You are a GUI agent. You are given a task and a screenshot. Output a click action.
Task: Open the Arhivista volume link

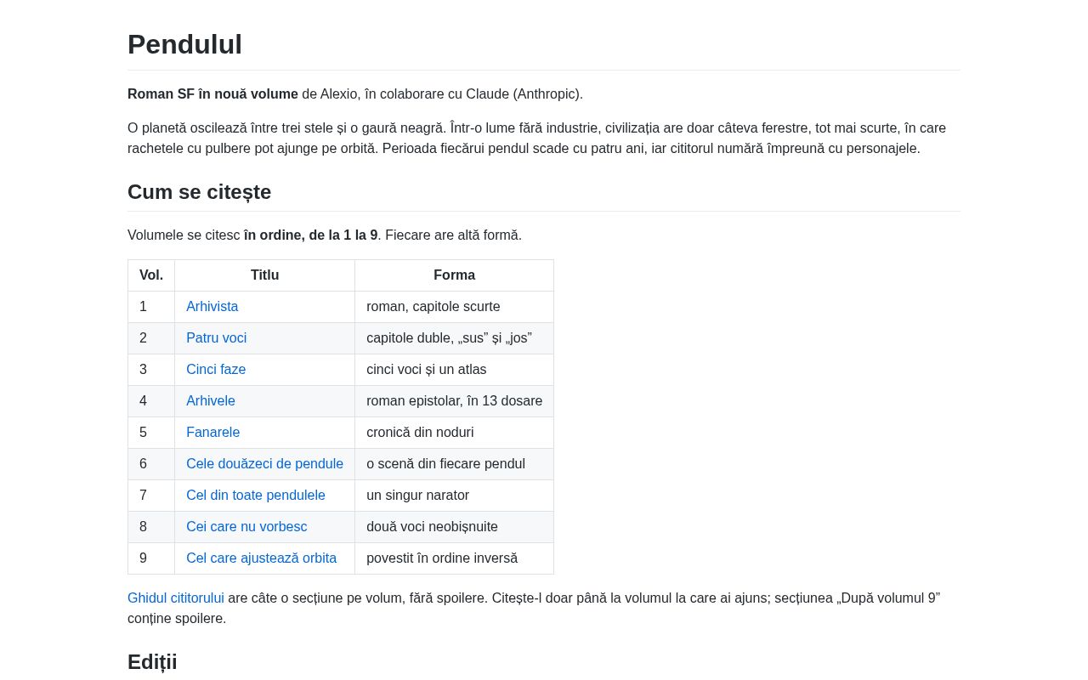click(212, 307)
